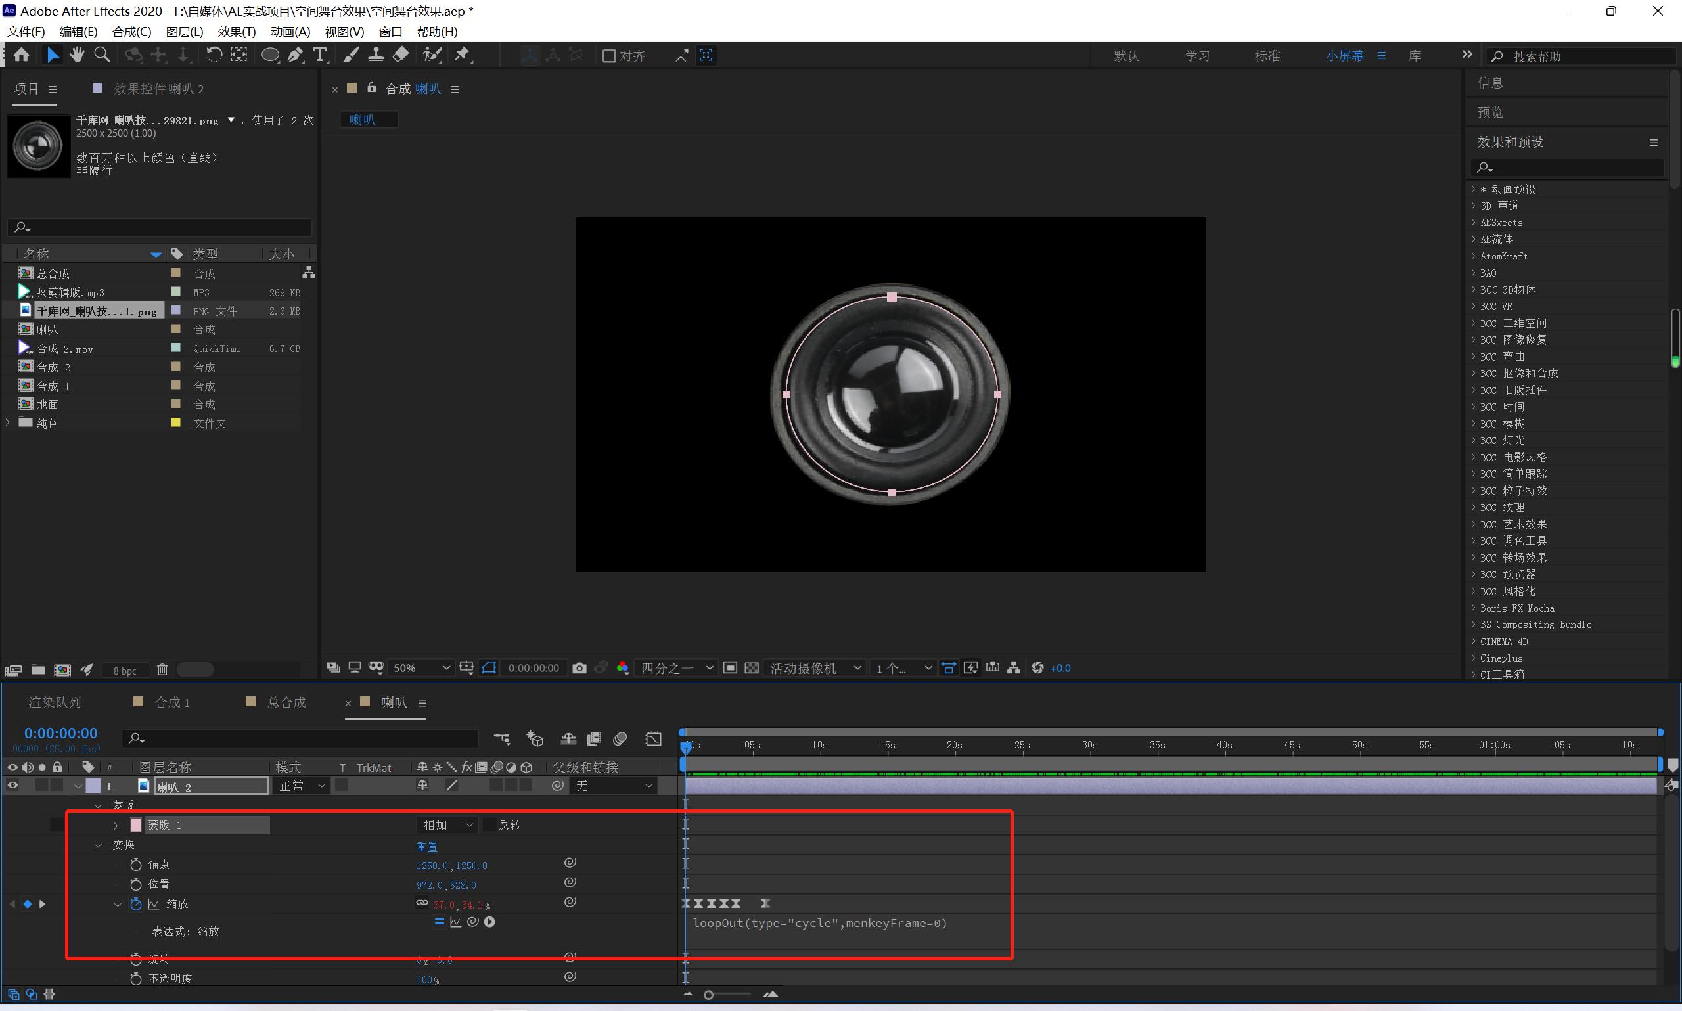Open parent link dropdown showing 无
Screen dimensions: 1682x1011
click(x=614, y=786)
